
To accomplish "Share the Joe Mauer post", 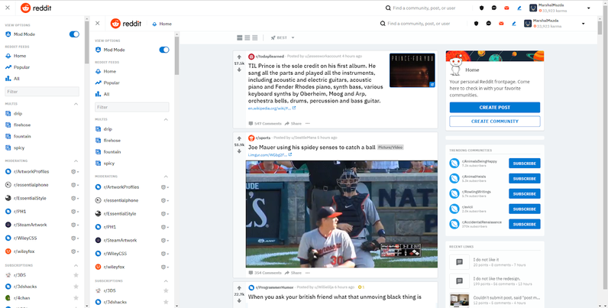I will click(293, 273).
